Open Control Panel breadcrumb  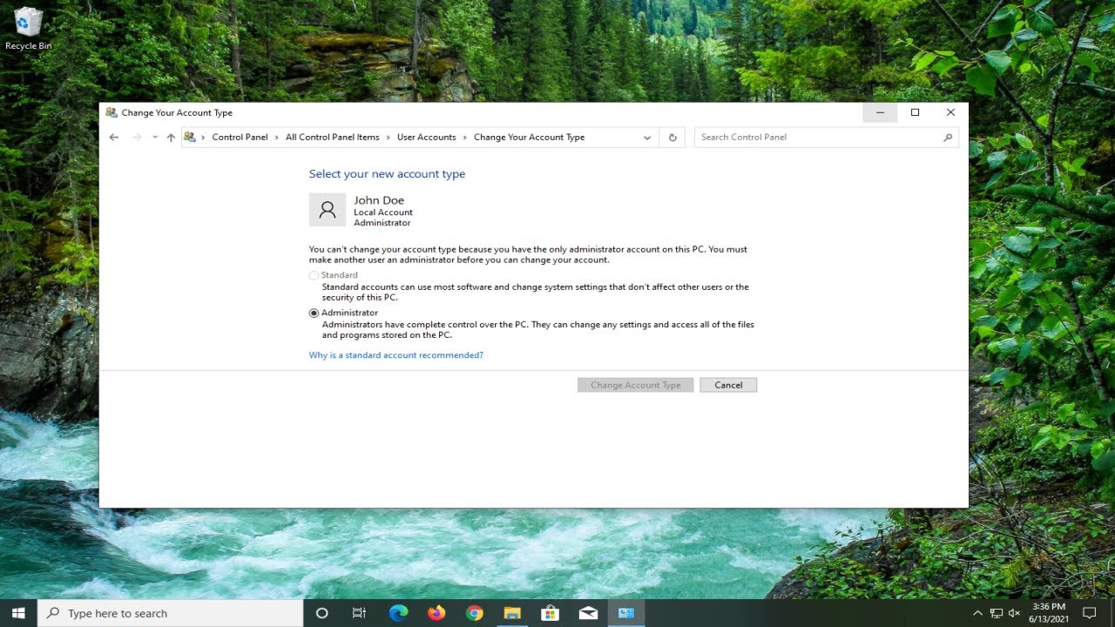coord(240,138)
